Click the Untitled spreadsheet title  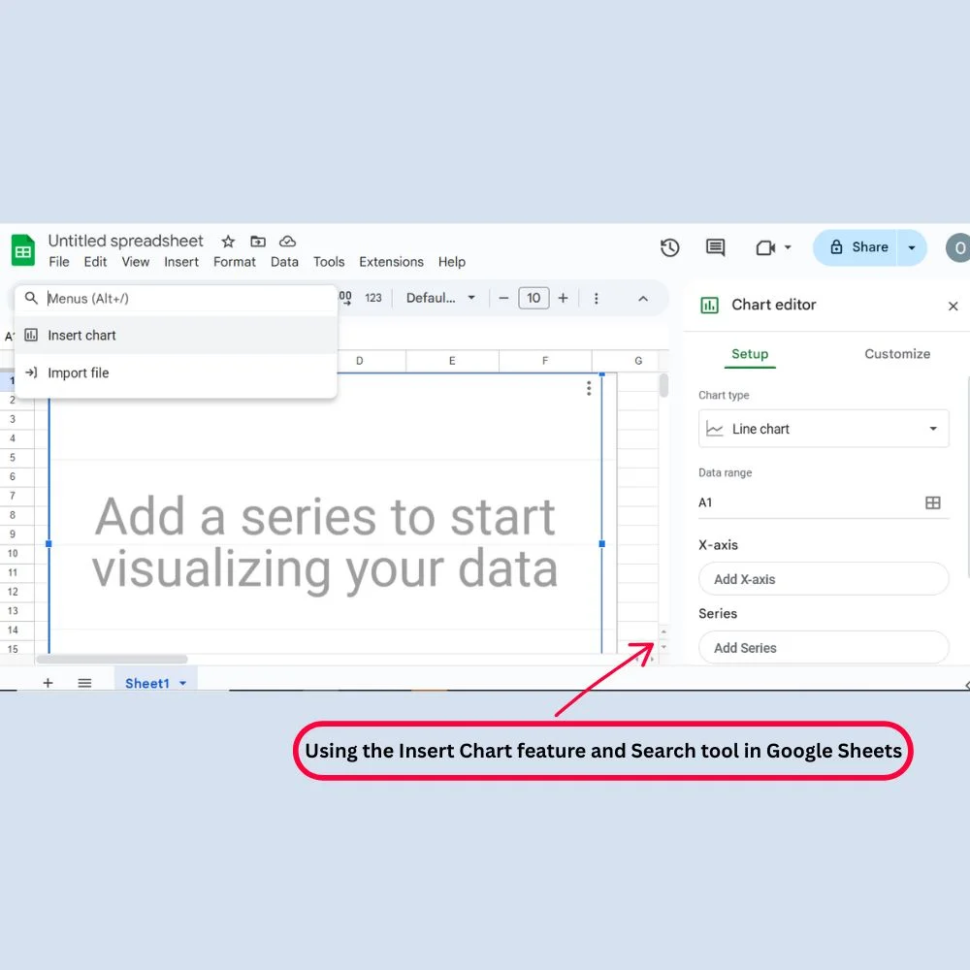[x=125, y=241]
